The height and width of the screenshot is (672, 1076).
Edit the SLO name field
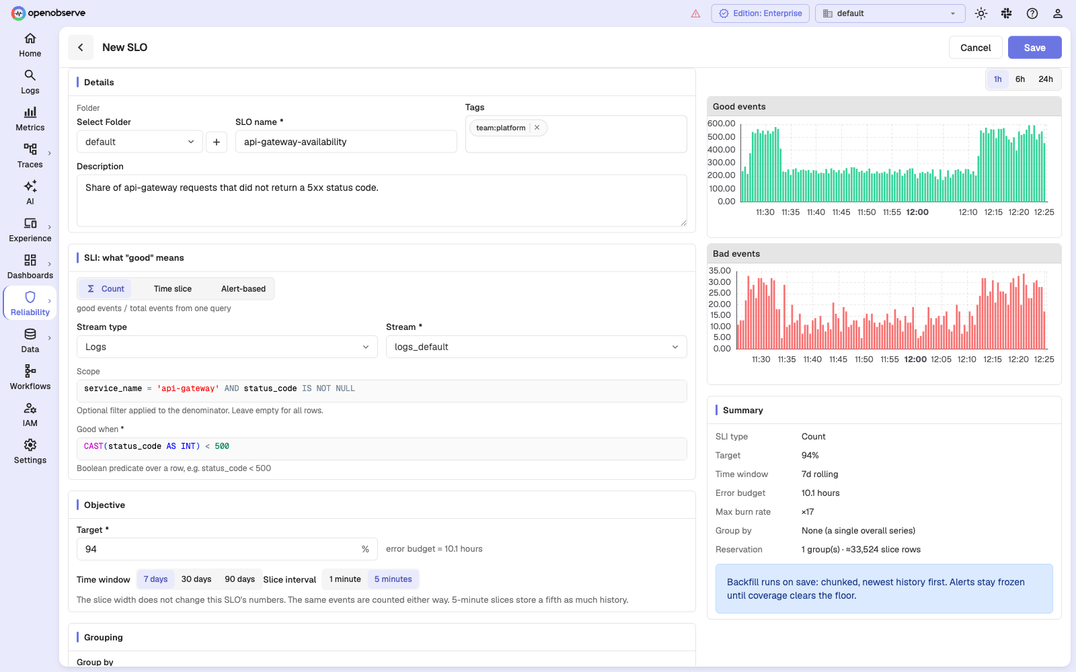click(346, 142)
